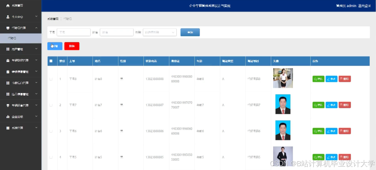Click the bar chart icon beside 企业论坛
Viewport: 376px width, 170px height.
tap(8, 117)
